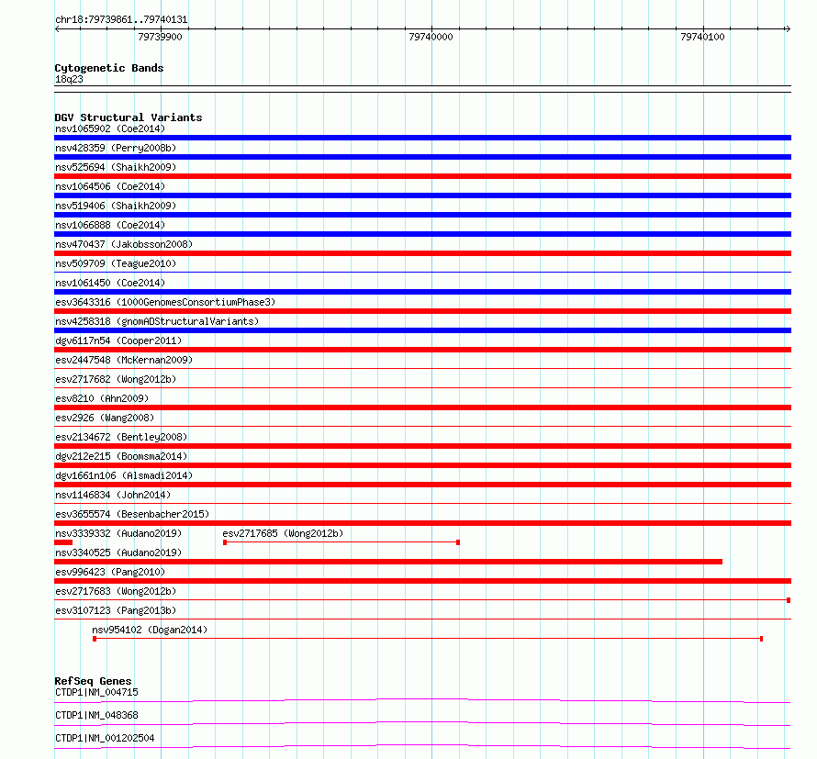817x759 pixels.
Task: Click the 18q23 band label
Action: tap(69, 79)
